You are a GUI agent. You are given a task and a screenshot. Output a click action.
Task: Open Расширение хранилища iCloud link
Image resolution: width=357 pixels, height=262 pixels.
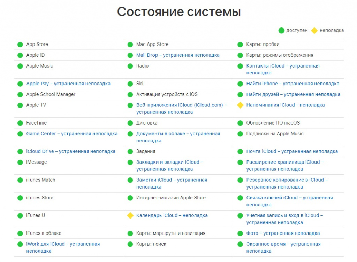coord(285,166)
